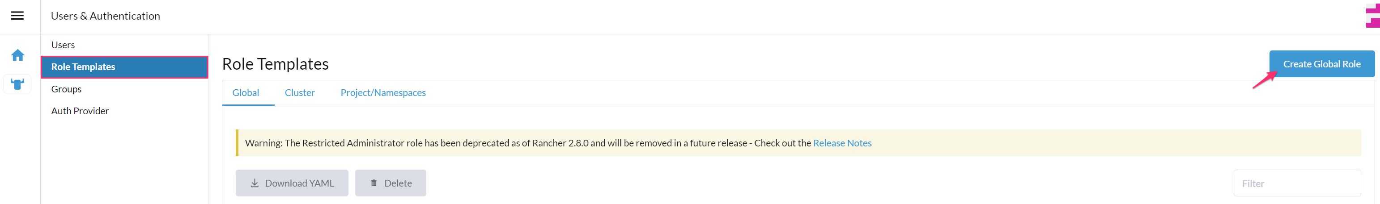Go to the Home icon

click(18, 55)
